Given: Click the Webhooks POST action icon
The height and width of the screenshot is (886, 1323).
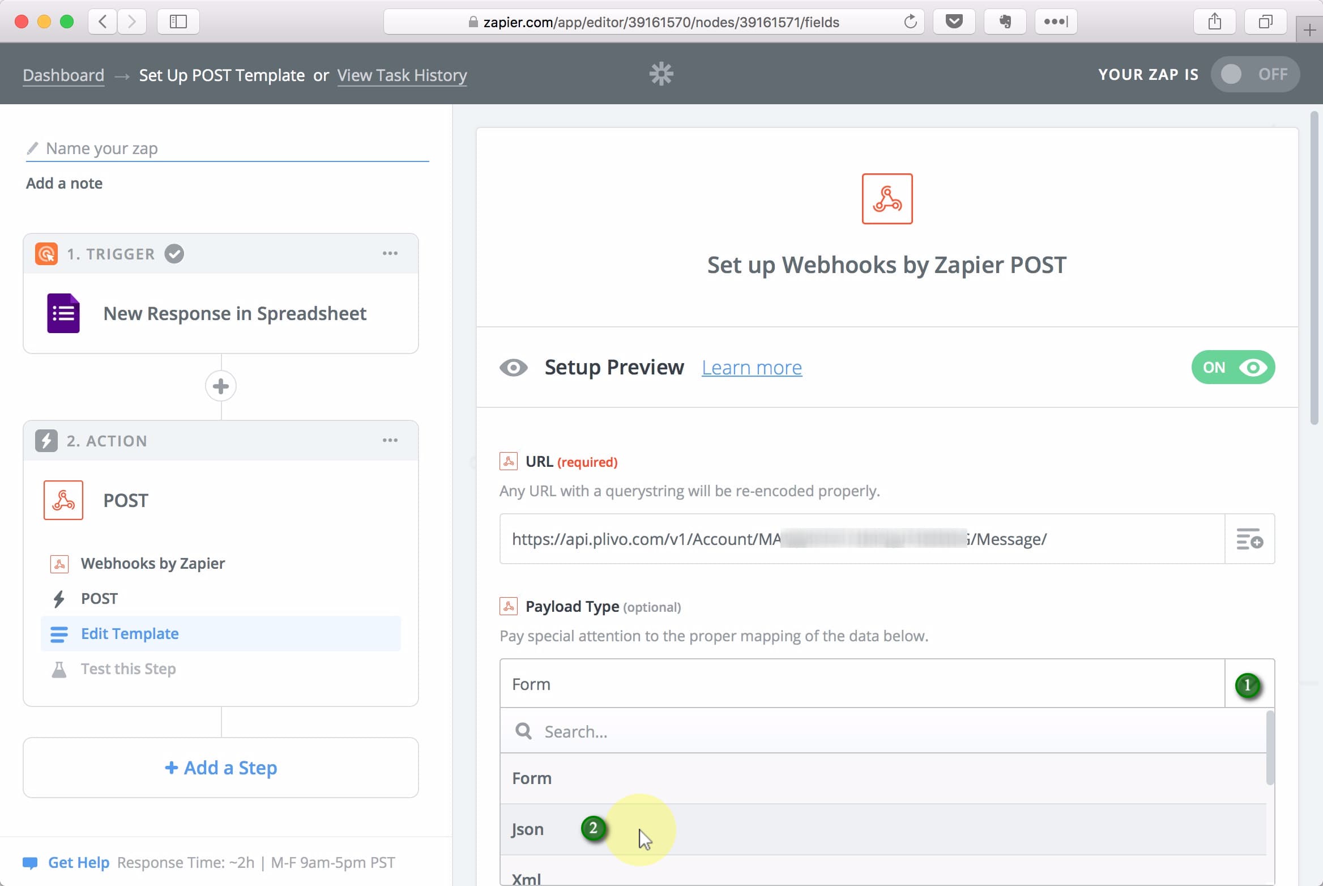Looking at the screenshot, I should click(x=63, y=500).
